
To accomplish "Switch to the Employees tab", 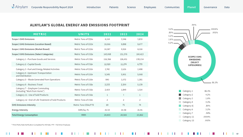I will (150, 7).
